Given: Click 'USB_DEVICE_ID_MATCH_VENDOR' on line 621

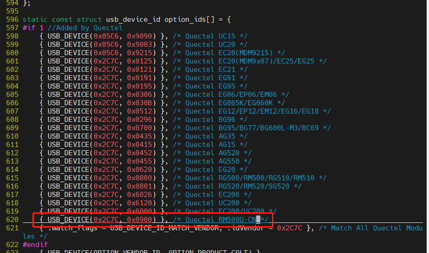Looking at the screenshot, I should (164, 228).
